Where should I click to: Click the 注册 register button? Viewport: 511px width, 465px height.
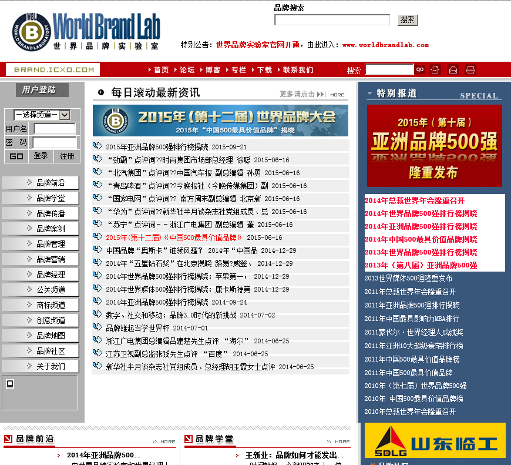[x=67, y=156]
